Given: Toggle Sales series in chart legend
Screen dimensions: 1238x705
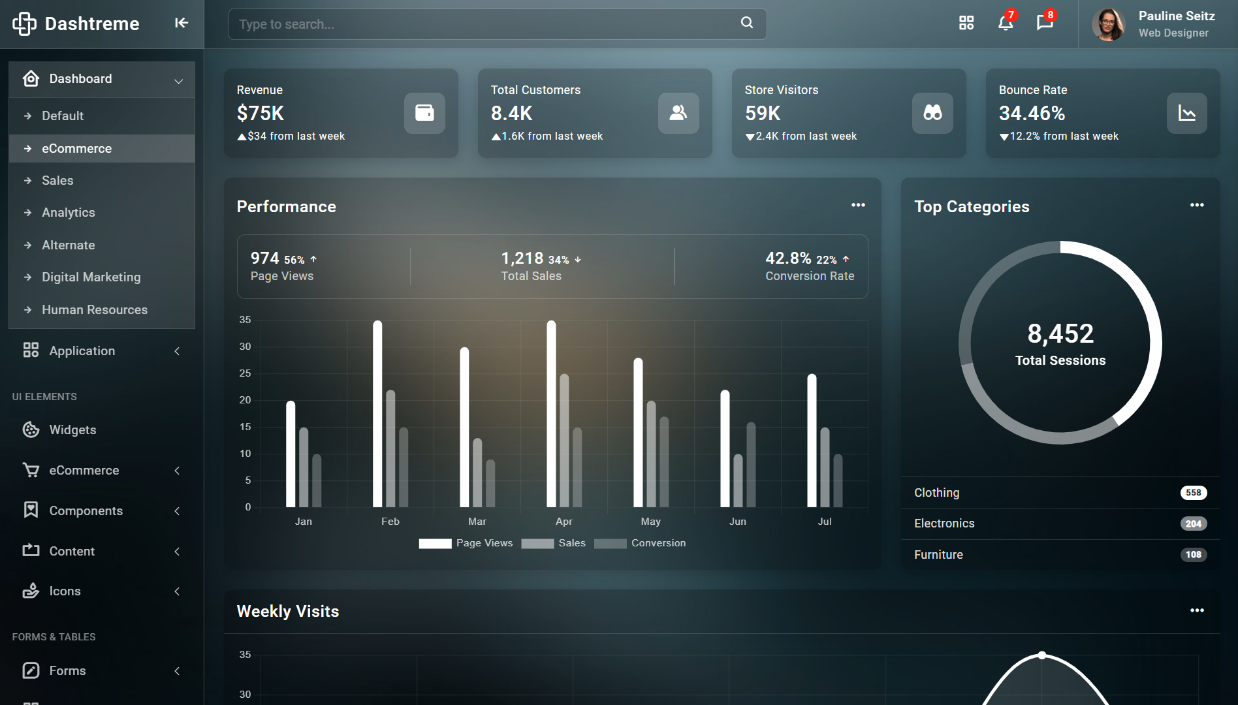Looking at the screenshot, I should click(x=553, y=543).
